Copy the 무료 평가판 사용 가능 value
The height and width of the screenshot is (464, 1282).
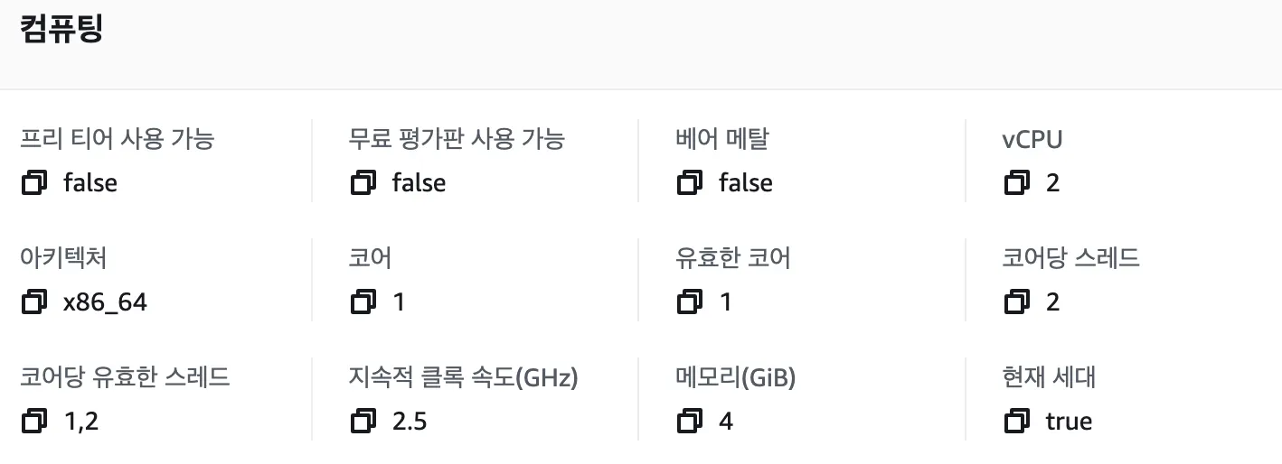363,183
